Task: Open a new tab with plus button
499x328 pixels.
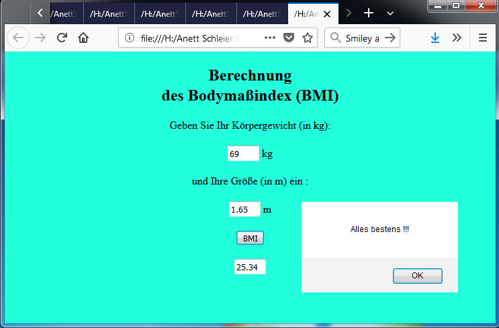Action: click(x=369, y=13)
